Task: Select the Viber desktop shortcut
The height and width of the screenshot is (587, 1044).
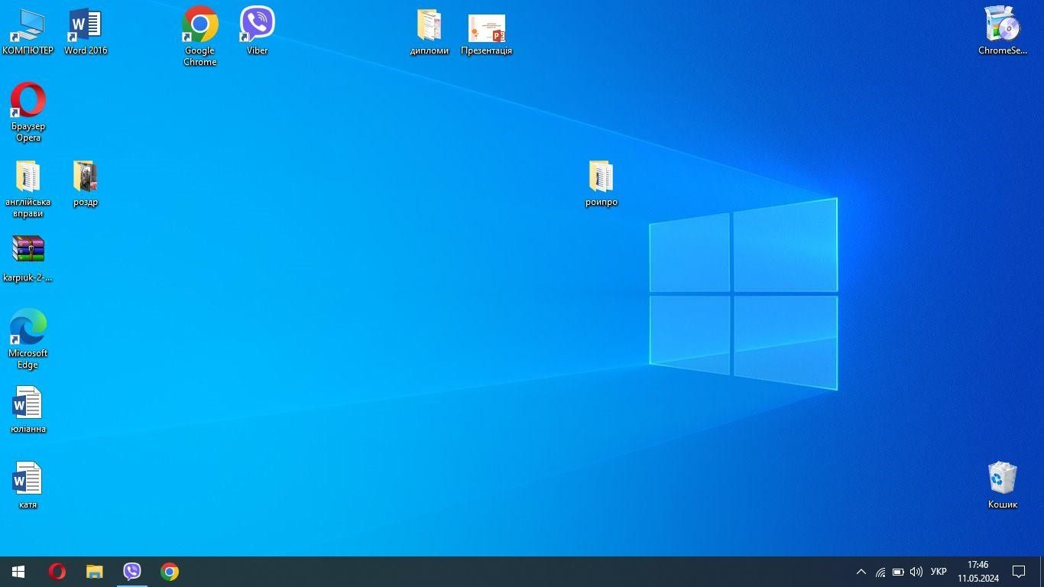Action: pos(258,32)
